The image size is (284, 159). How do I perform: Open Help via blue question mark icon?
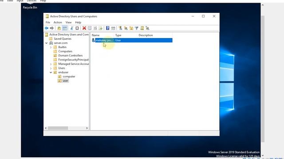pos(107,28)
